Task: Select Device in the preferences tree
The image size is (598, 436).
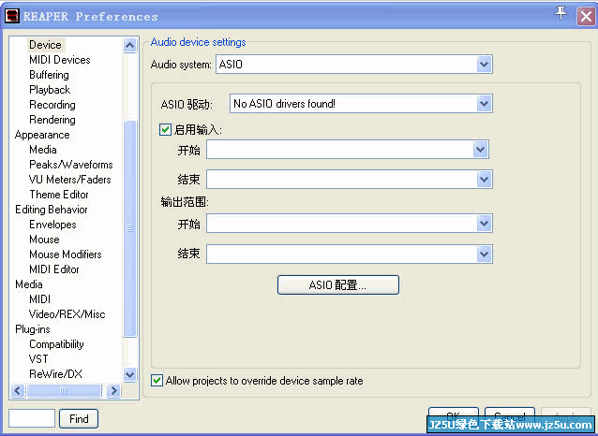Action: [45, 45]
